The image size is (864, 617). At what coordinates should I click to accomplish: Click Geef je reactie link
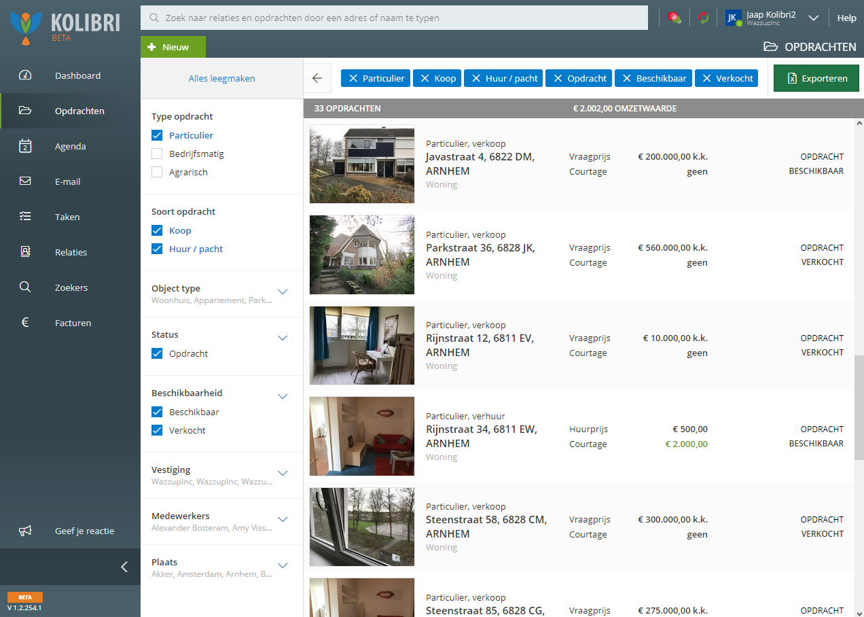tap(84, 531)
